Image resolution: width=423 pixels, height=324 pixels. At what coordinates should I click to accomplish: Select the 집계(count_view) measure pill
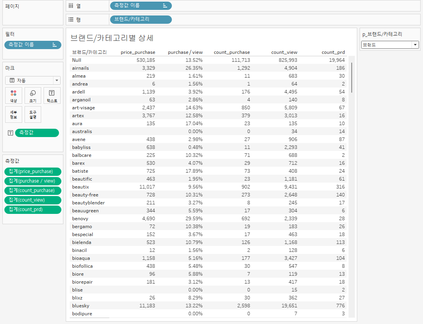[32, 200]
